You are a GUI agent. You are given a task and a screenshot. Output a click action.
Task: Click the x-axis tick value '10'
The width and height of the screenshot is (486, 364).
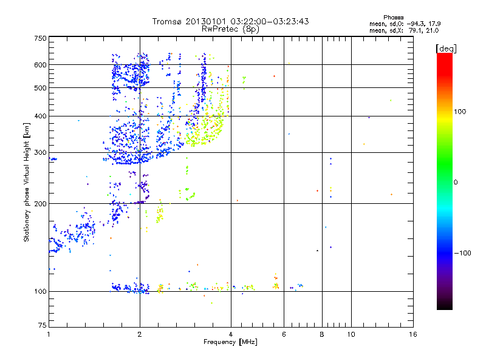click(351, 334)
